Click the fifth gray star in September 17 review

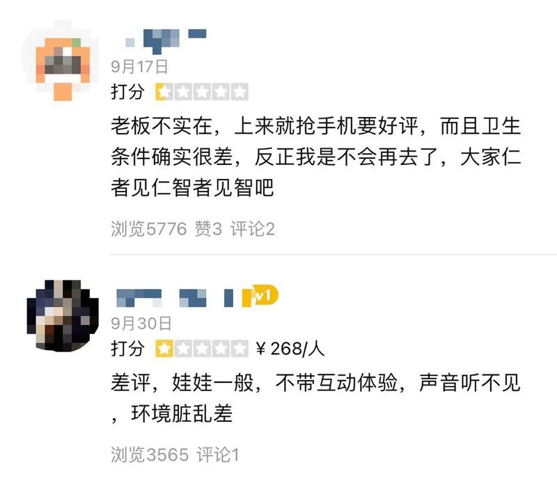(240, 92)
